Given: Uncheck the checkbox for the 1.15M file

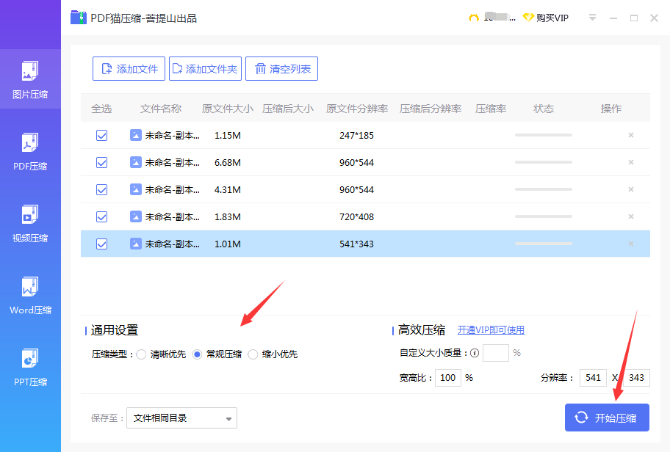Looking at the screenshot, I should pos(101,135).
